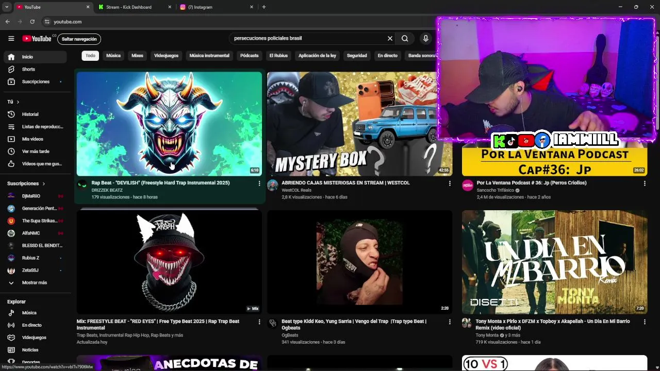Select the Seguridad filter chip
This screenshot has height=371, width=660.
pos(357,56)
